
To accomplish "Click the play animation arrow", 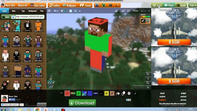I will click(80, 11).
